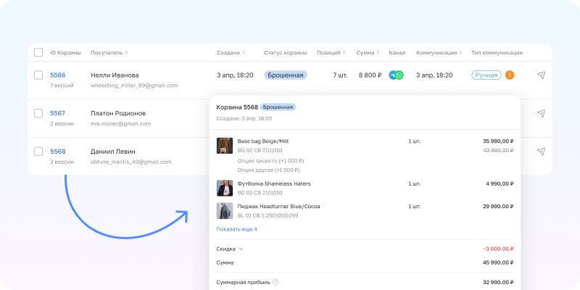This screenshot has height=290, width=580.
Task: Toggle the select-all checkbox in table header
Action: click(x=38, y=52)
